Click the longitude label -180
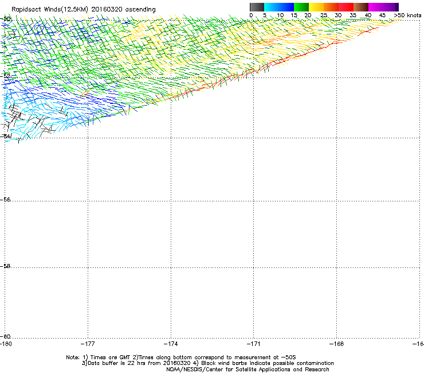 point(6,344)
